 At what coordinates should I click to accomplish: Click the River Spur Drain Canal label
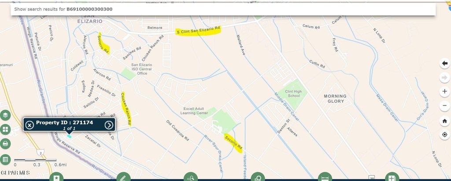pos(214,153)
